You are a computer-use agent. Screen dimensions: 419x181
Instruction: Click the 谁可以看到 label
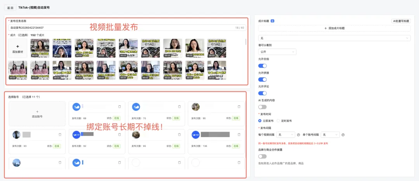265,45
